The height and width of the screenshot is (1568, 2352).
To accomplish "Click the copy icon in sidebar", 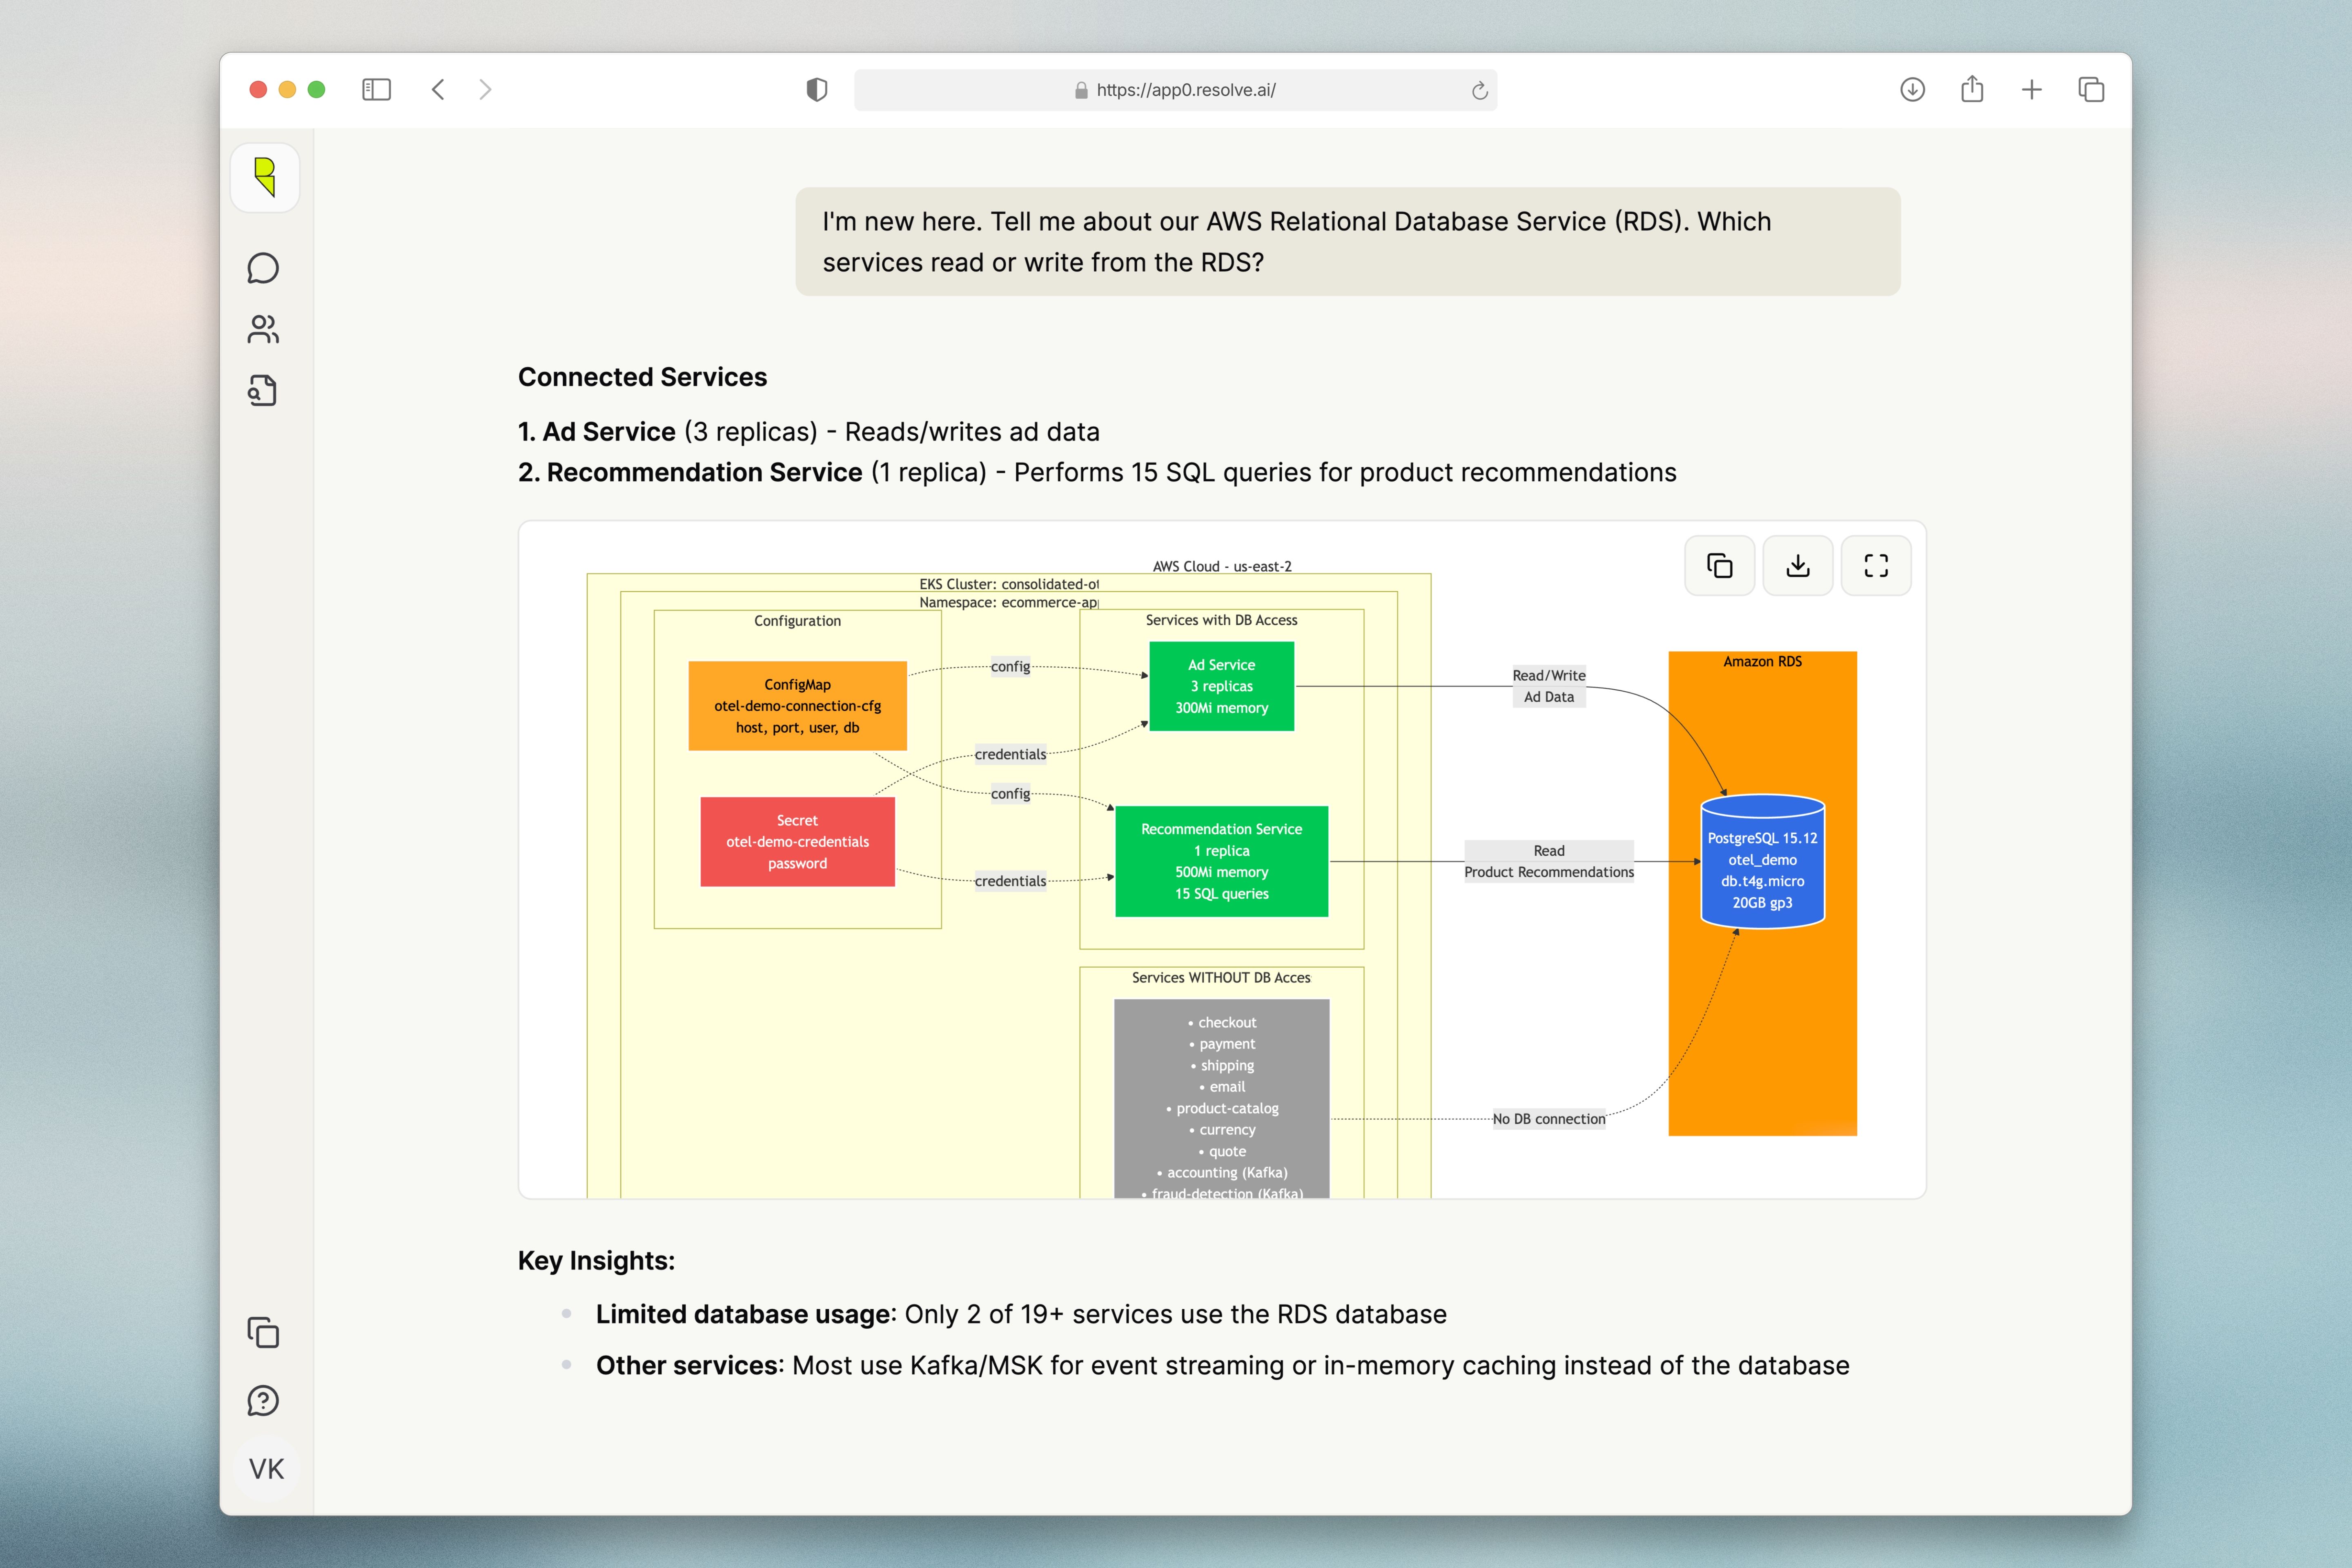I will click(263, 1332).
